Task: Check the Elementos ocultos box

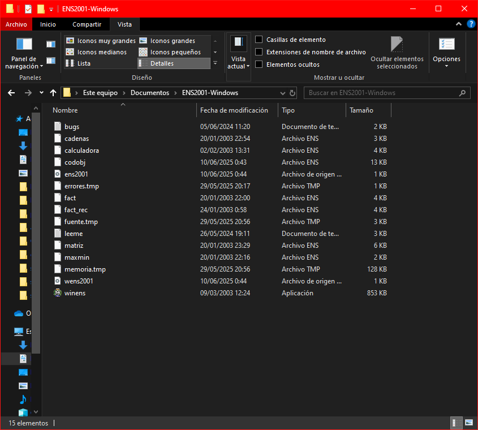Action: pos(259,64)
